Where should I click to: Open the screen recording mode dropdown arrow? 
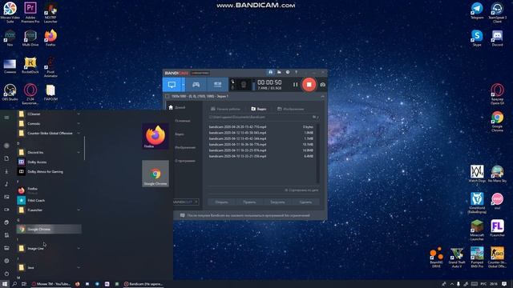pos(184,85)
